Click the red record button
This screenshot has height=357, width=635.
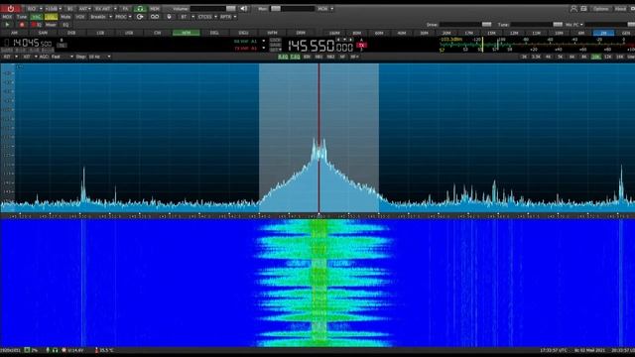pos(22,25)
